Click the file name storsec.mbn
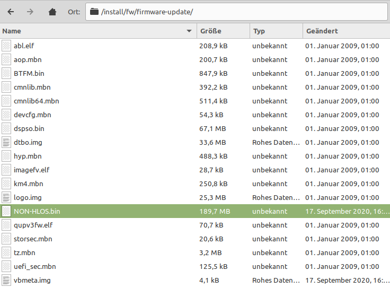This screenshot has width=390, height=288. 33,239
